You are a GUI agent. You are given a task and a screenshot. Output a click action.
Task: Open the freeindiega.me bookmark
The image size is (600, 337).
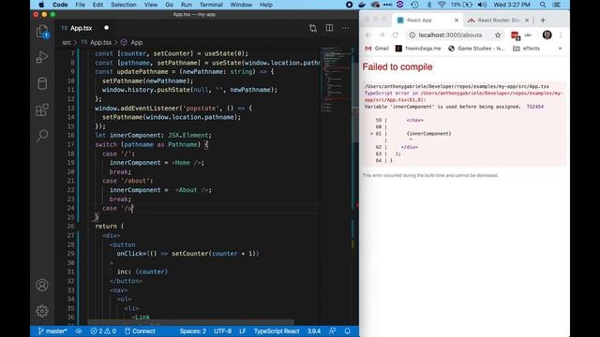(x=418, y=49)
